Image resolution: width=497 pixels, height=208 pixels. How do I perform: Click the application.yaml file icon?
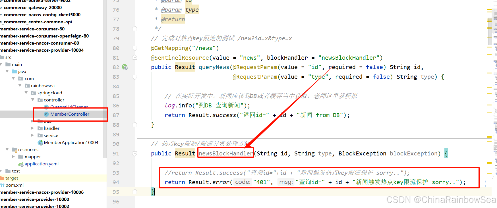pos(21,164)
